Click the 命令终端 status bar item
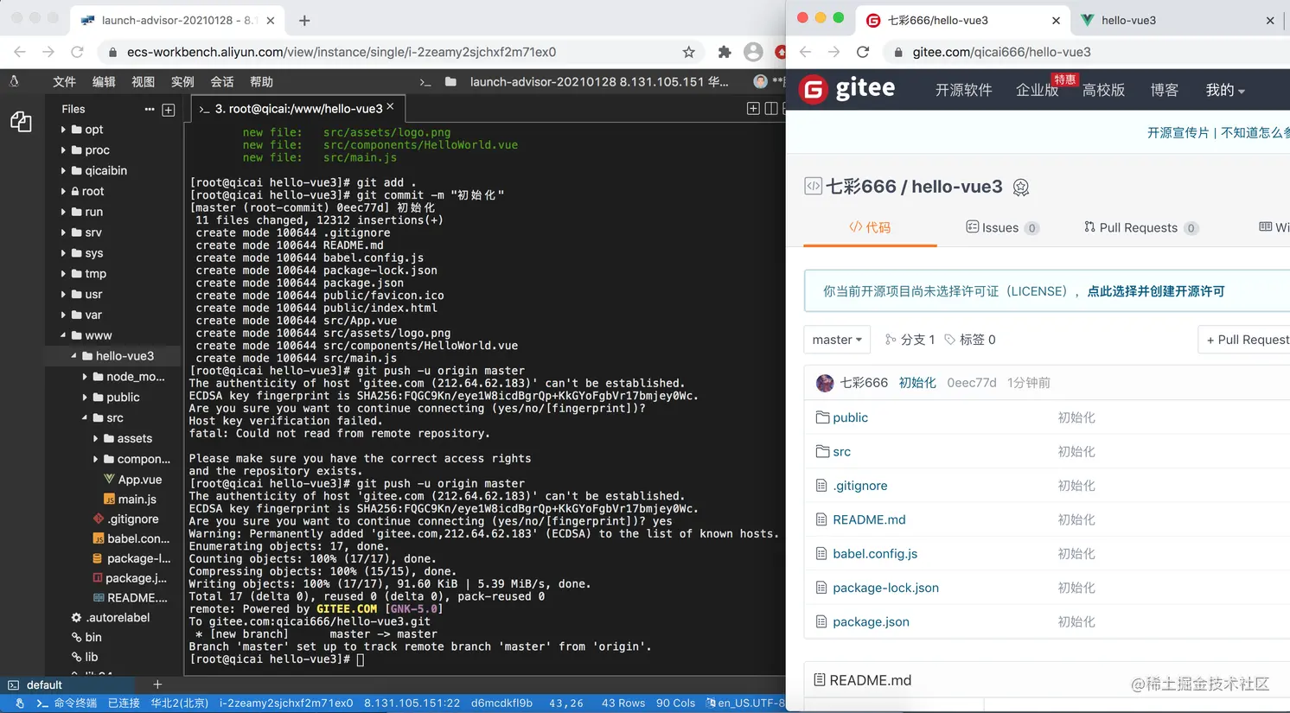Screen dimensions: 1290x713 coord(67,703)
